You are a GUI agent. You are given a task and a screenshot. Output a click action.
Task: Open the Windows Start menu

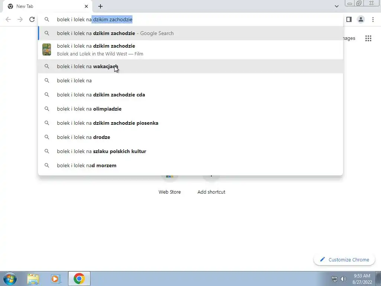(x=10, y=279)
